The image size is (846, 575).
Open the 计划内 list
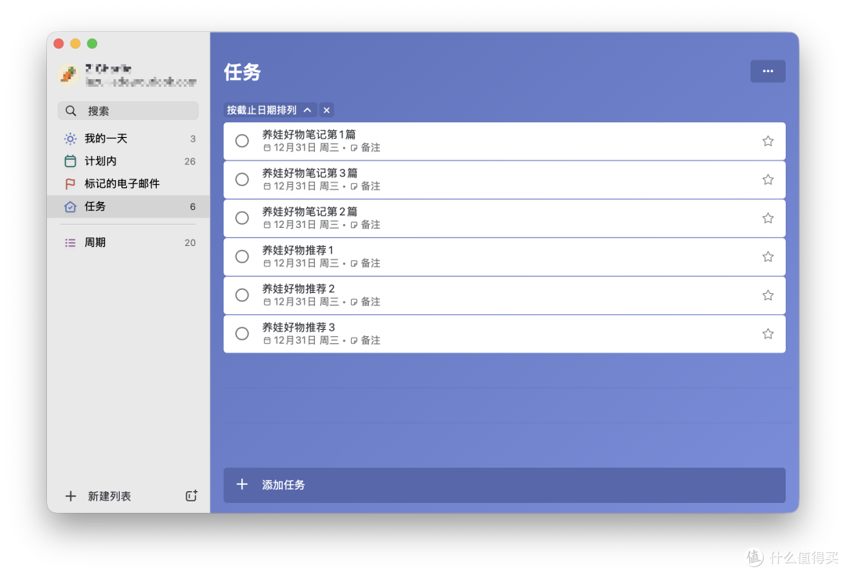(x=128, y=161)
